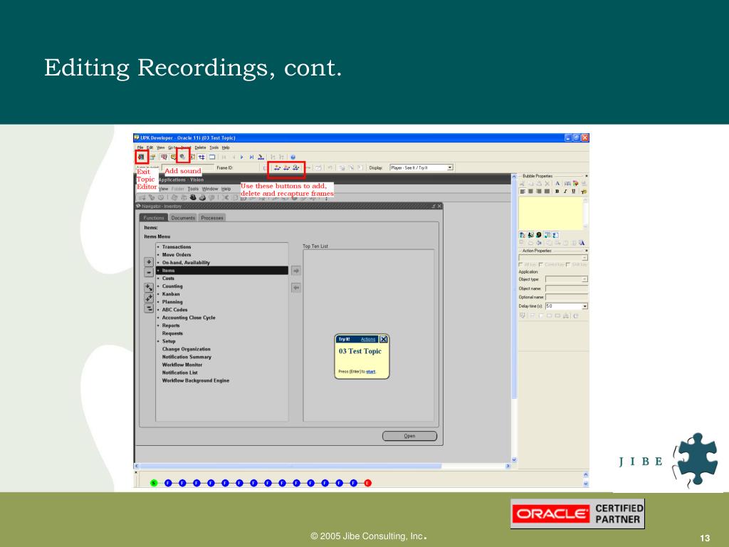This screenshot has height=547, width=729.
Task: Select Move Orders in the list
Action: (177, 255)
